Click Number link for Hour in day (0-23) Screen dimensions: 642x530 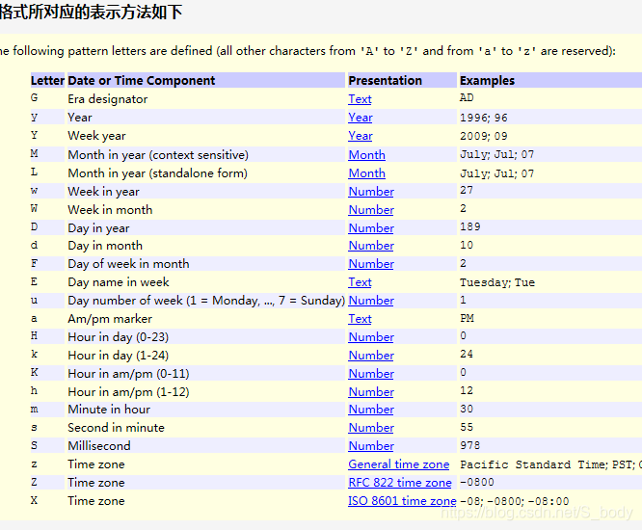pyautogui.click(x=371, y=337)
